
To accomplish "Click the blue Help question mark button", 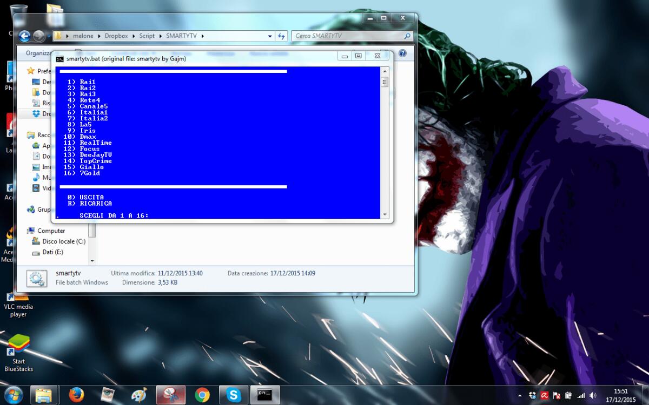I will point(402,53).
